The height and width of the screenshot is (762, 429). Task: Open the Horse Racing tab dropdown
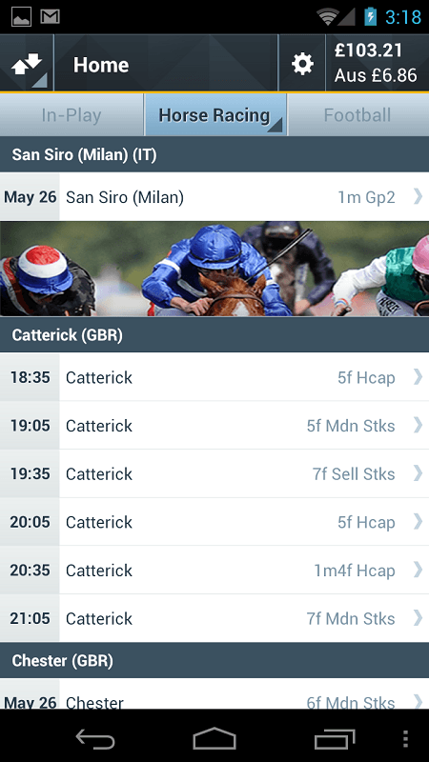point(215,115)
